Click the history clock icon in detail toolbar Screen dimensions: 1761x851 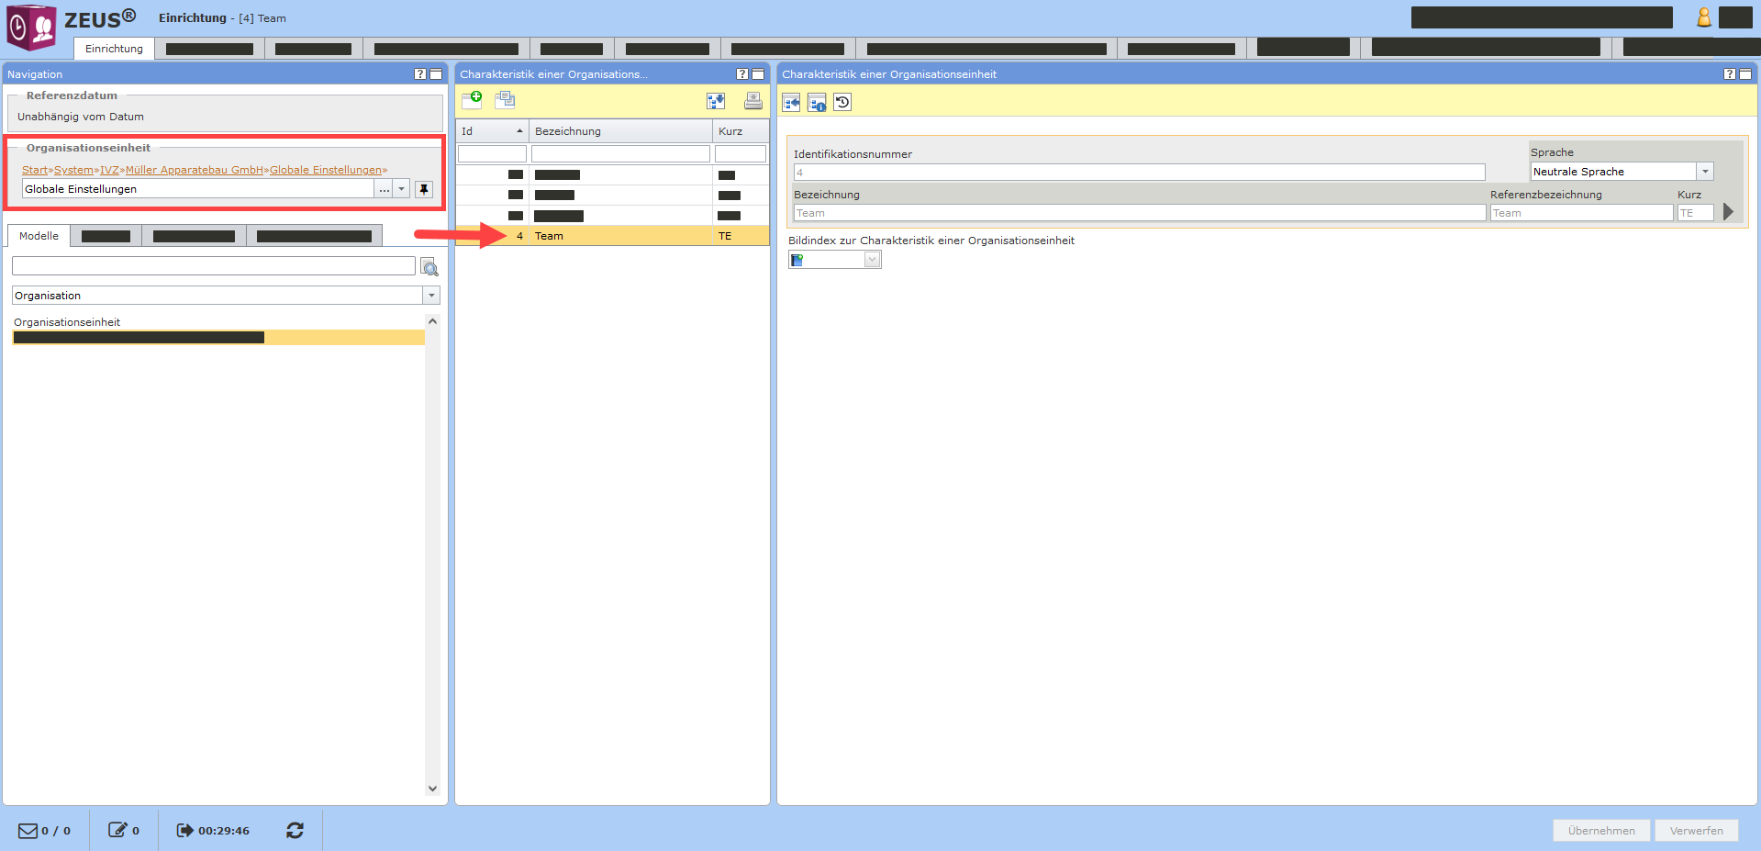842,102
